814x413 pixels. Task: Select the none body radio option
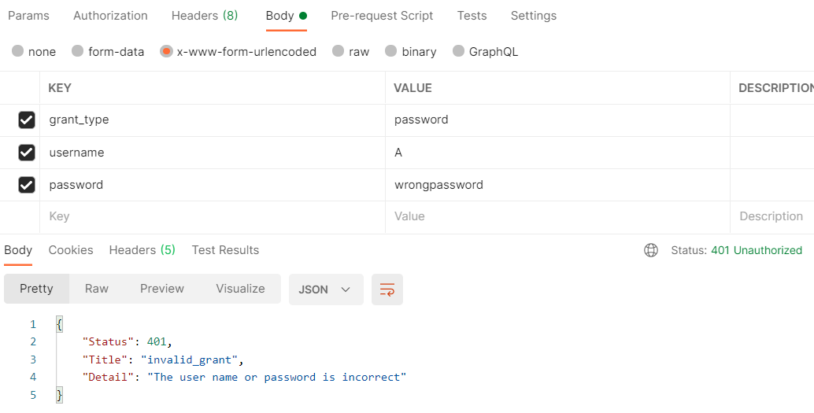click(x=17, y=51)
